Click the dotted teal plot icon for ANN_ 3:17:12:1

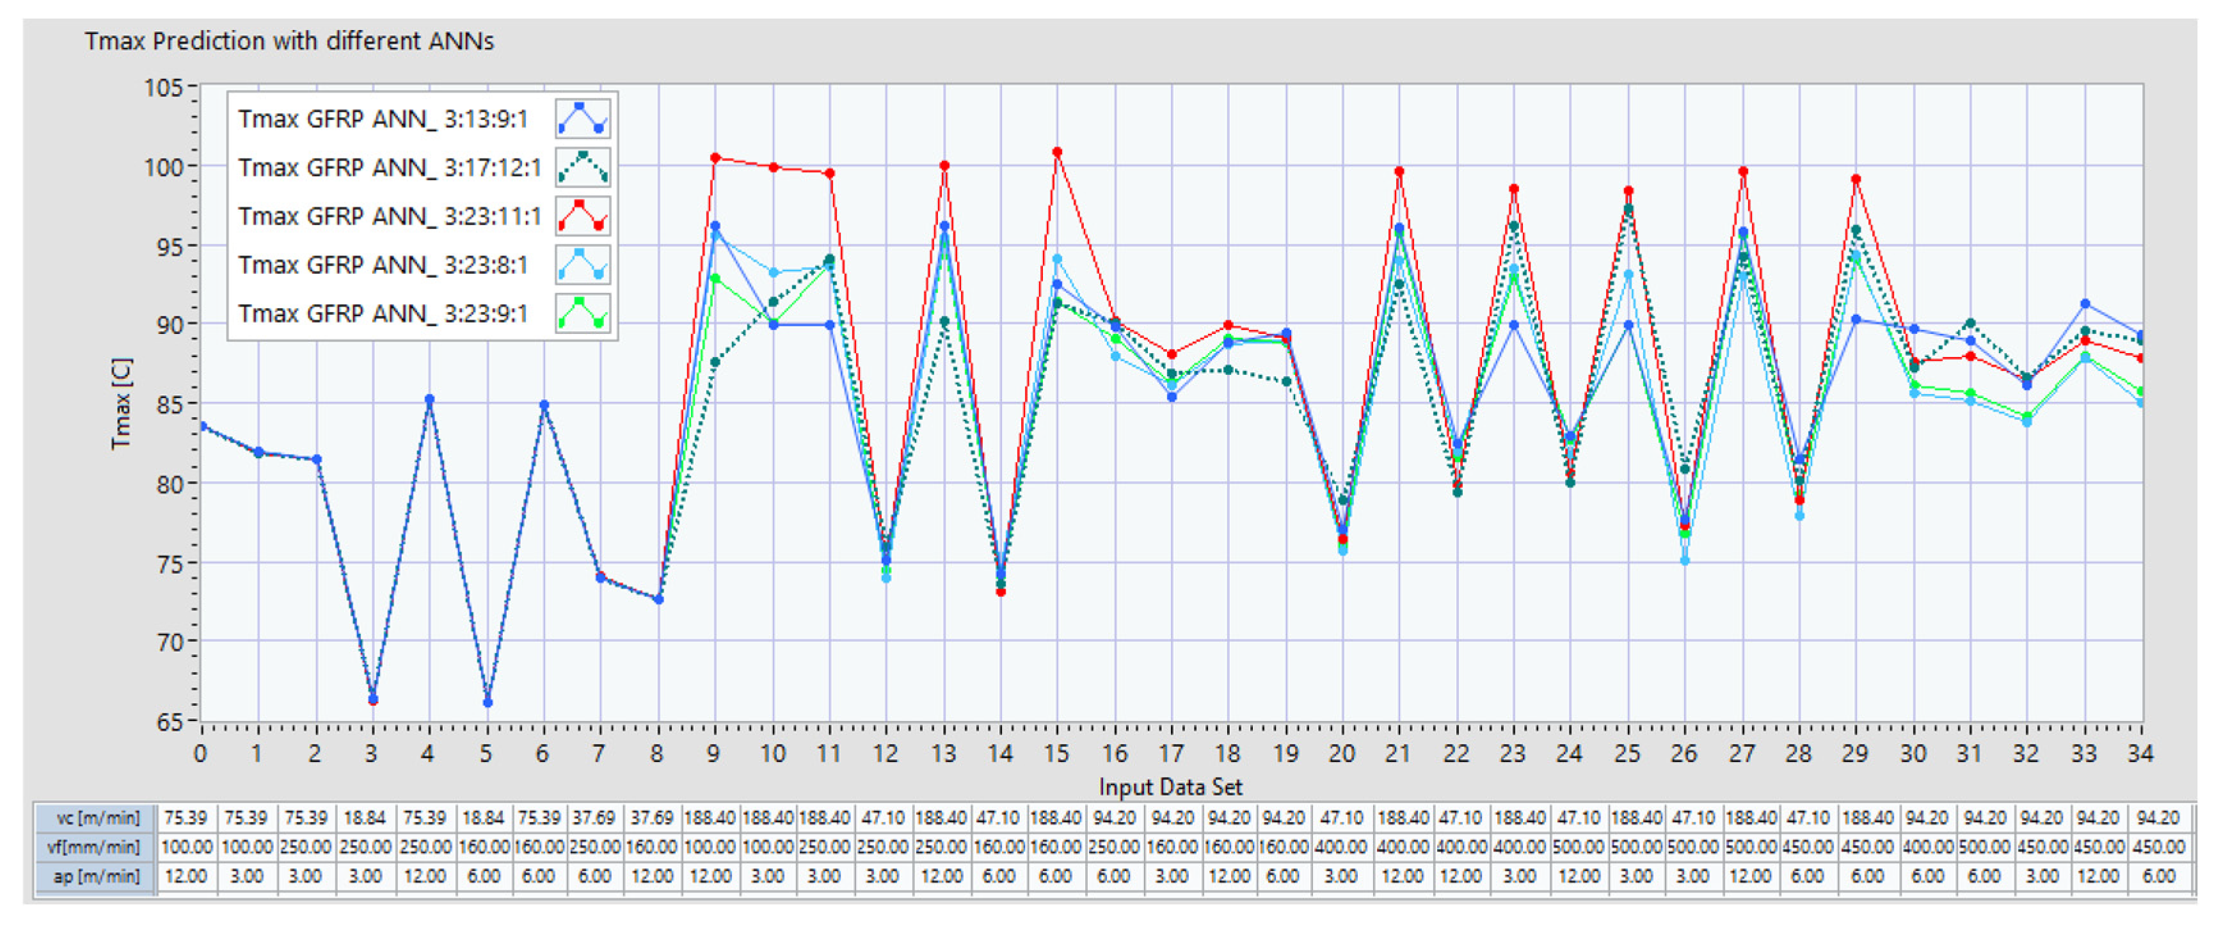[x=582, y=167]
